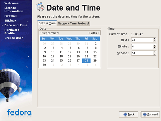Viewport: 161px width, 121px height.
Task: Choose September 1 on the calendar
Action: click(96, 44)
